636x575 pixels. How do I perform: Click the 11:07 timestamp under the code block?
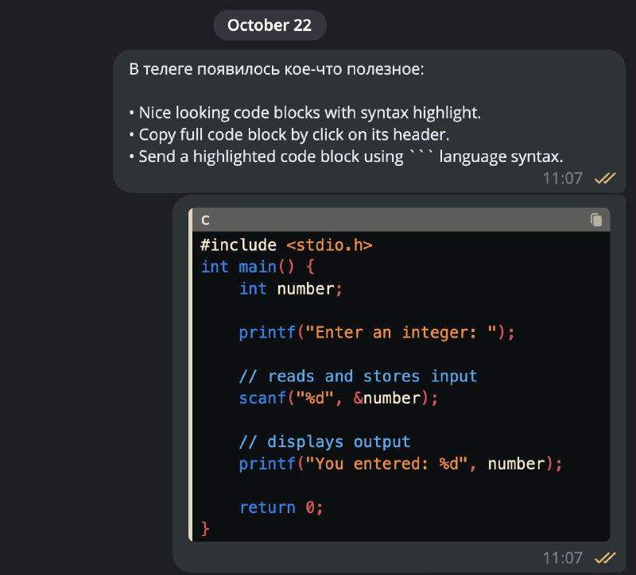click(563, 557)
